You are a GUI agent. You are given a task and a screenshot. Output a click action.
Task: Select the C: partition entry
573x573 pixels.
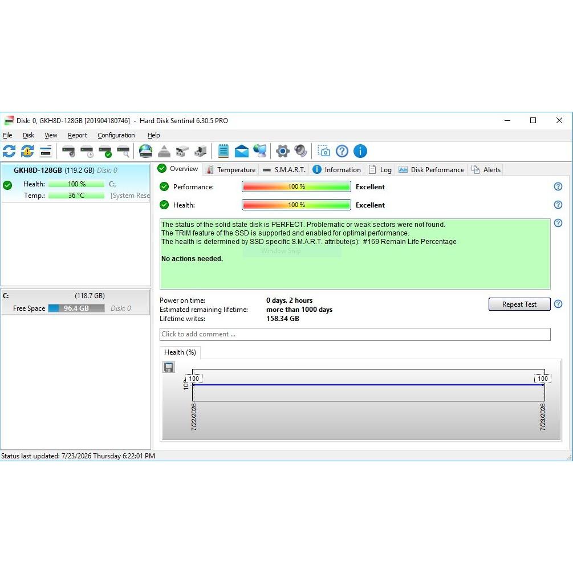[75, 302]
